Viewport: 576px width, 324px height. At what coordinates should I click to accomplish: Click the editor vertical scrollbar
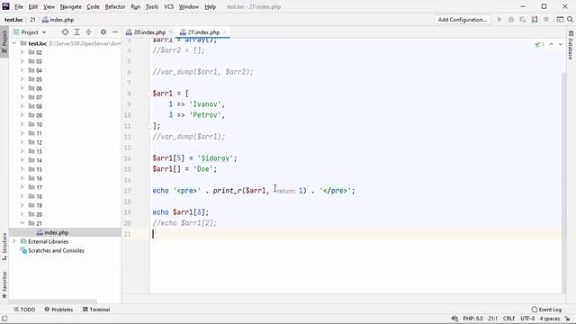click(564, 183)
